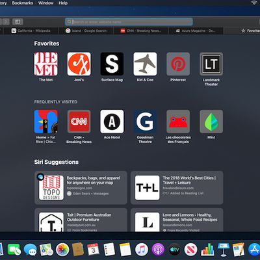Open Surface Mag favorite
This screenshot has height=260, width=260.
(x=112, y=64)
